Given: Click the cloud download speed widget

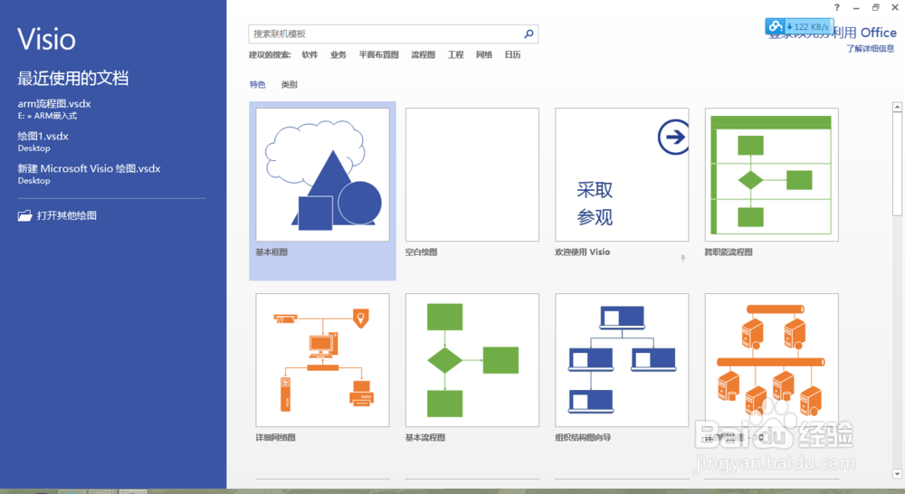Looking at the screenshot, I should tap(799, 26).
